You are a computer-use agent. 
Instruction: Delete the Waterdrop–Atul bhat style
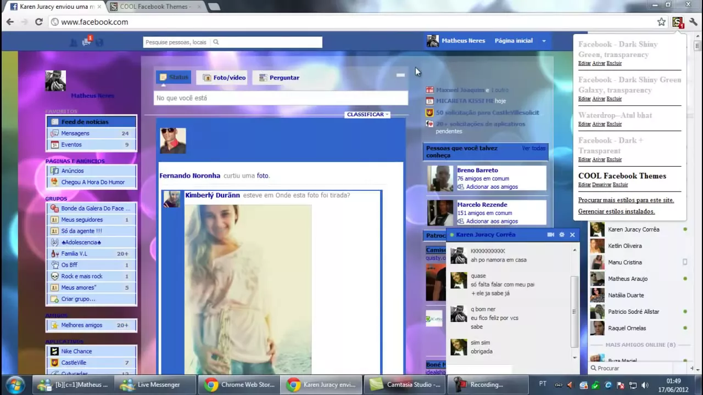[614, 125]
